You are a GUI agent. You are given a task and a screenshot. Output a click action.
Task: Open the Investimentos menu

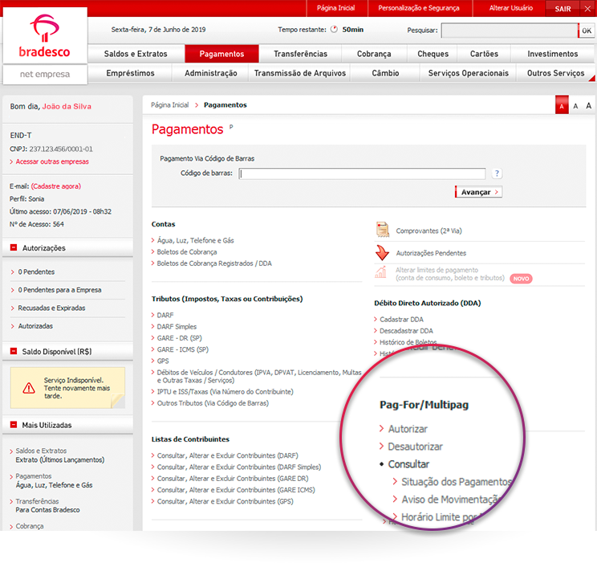[552, 54]
